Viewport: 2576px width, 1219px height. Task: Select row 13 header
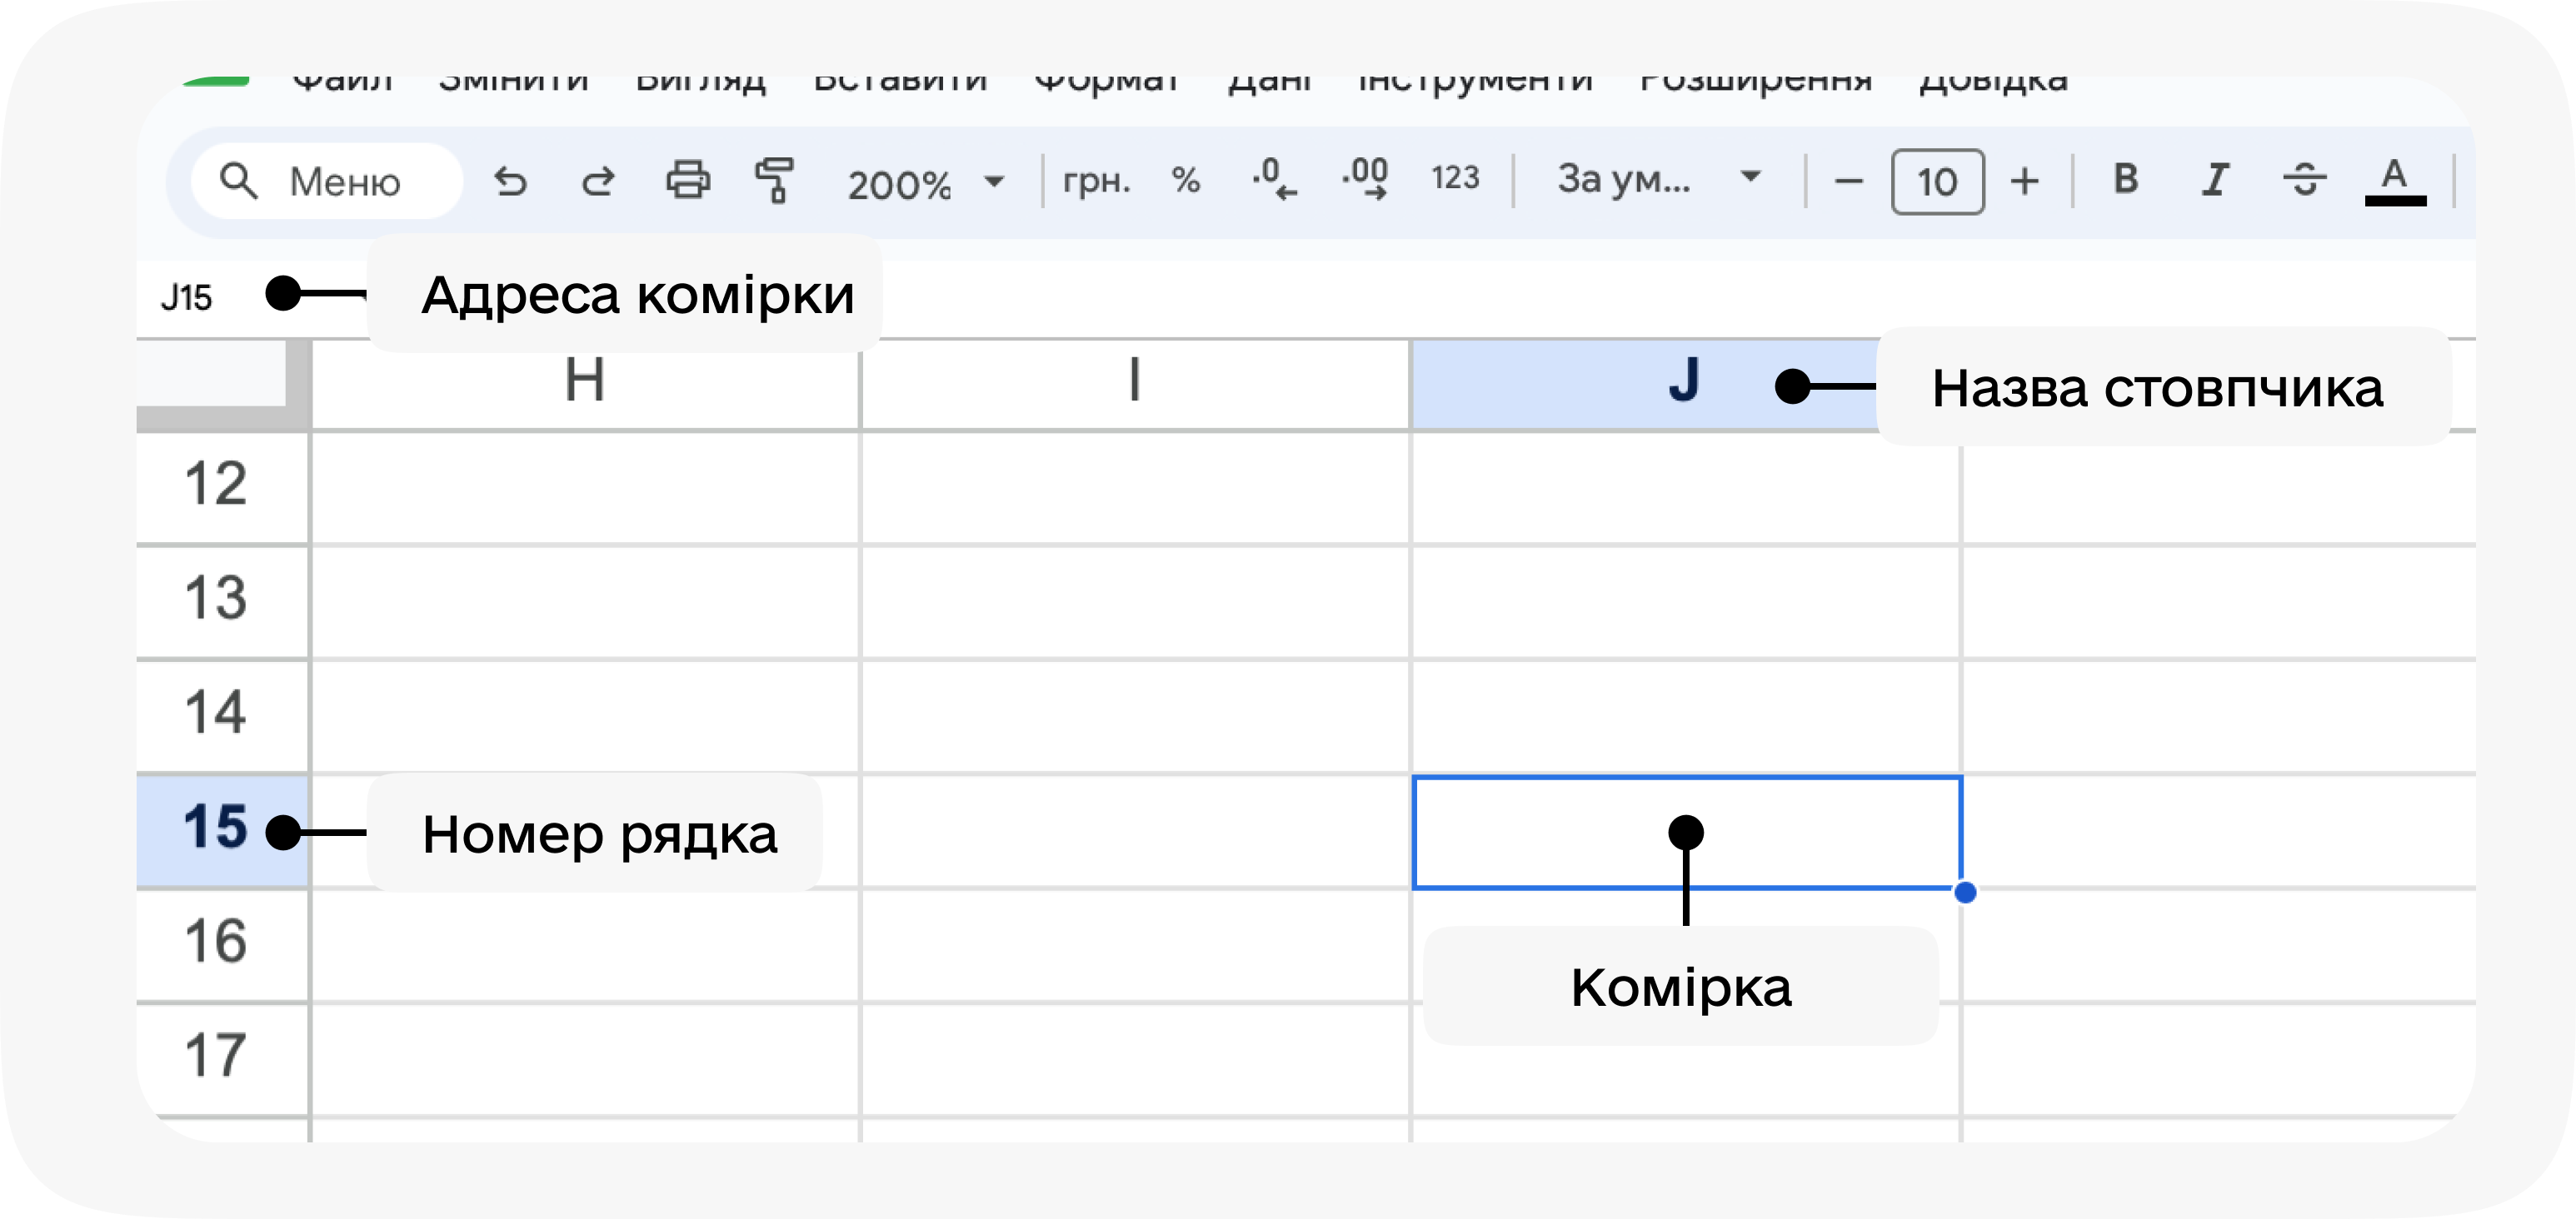[x=221, y=601]
